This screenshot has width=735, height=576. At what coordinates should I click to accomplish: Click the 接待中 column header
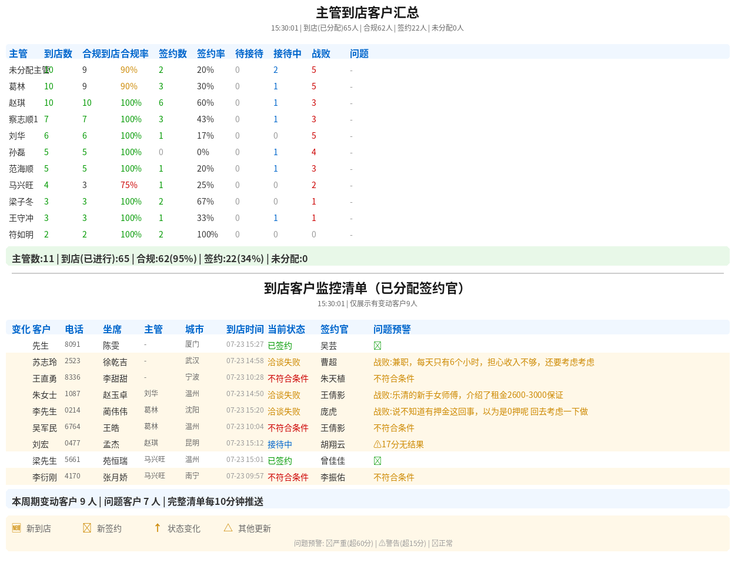(288, 53)
